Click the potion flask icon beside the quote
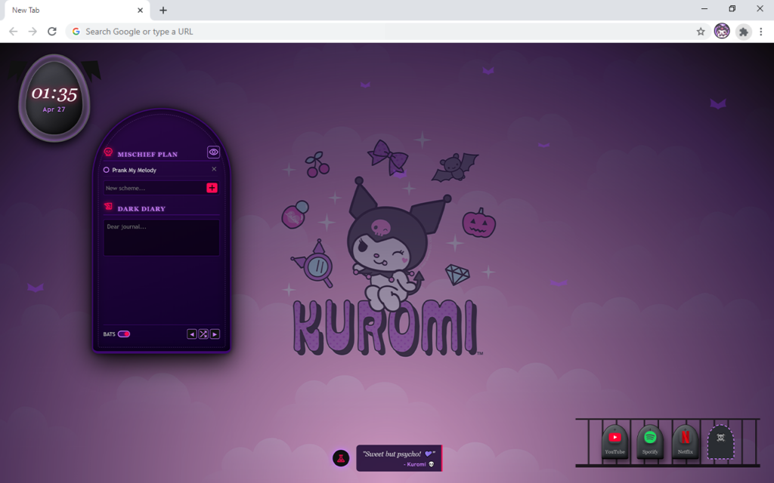The image size is (774, 483). coord(341,458)
